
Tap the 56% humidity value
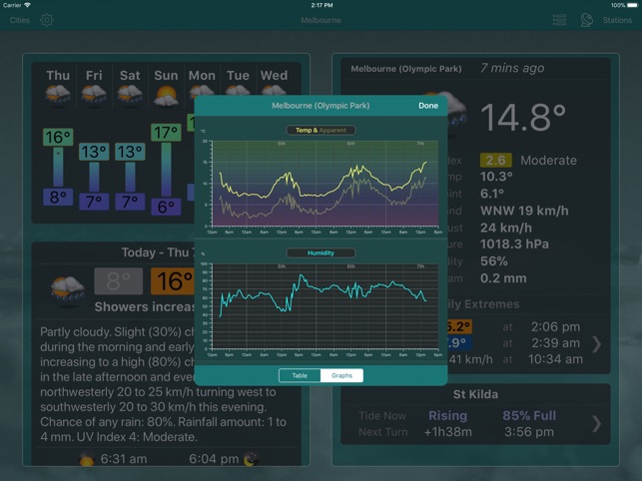coord(494,261)
